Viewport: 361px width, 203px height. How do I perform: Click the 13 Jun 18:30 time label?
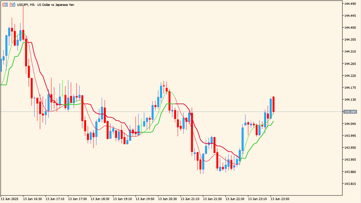[100, 199]
